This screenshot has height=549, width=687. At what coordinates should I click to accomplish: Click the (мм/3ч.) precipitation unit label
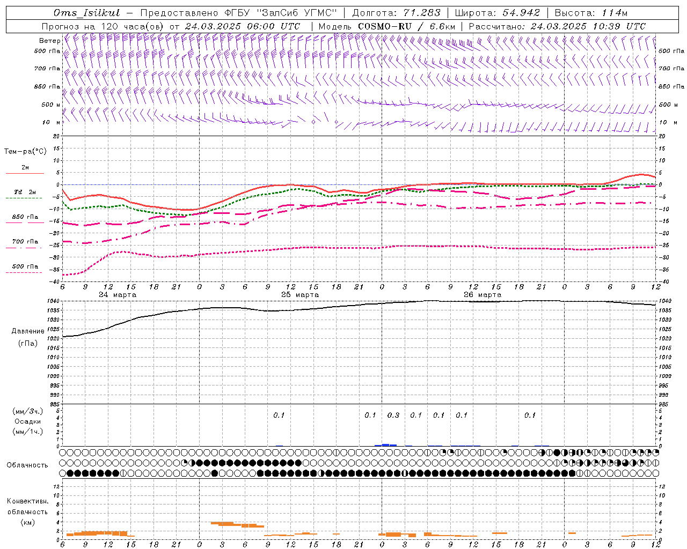tap(28, 412)
